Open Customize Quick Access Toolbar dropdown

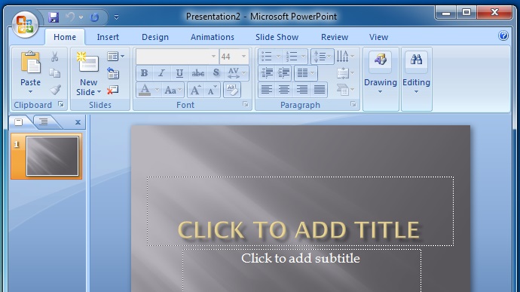[x=116, y=17]
